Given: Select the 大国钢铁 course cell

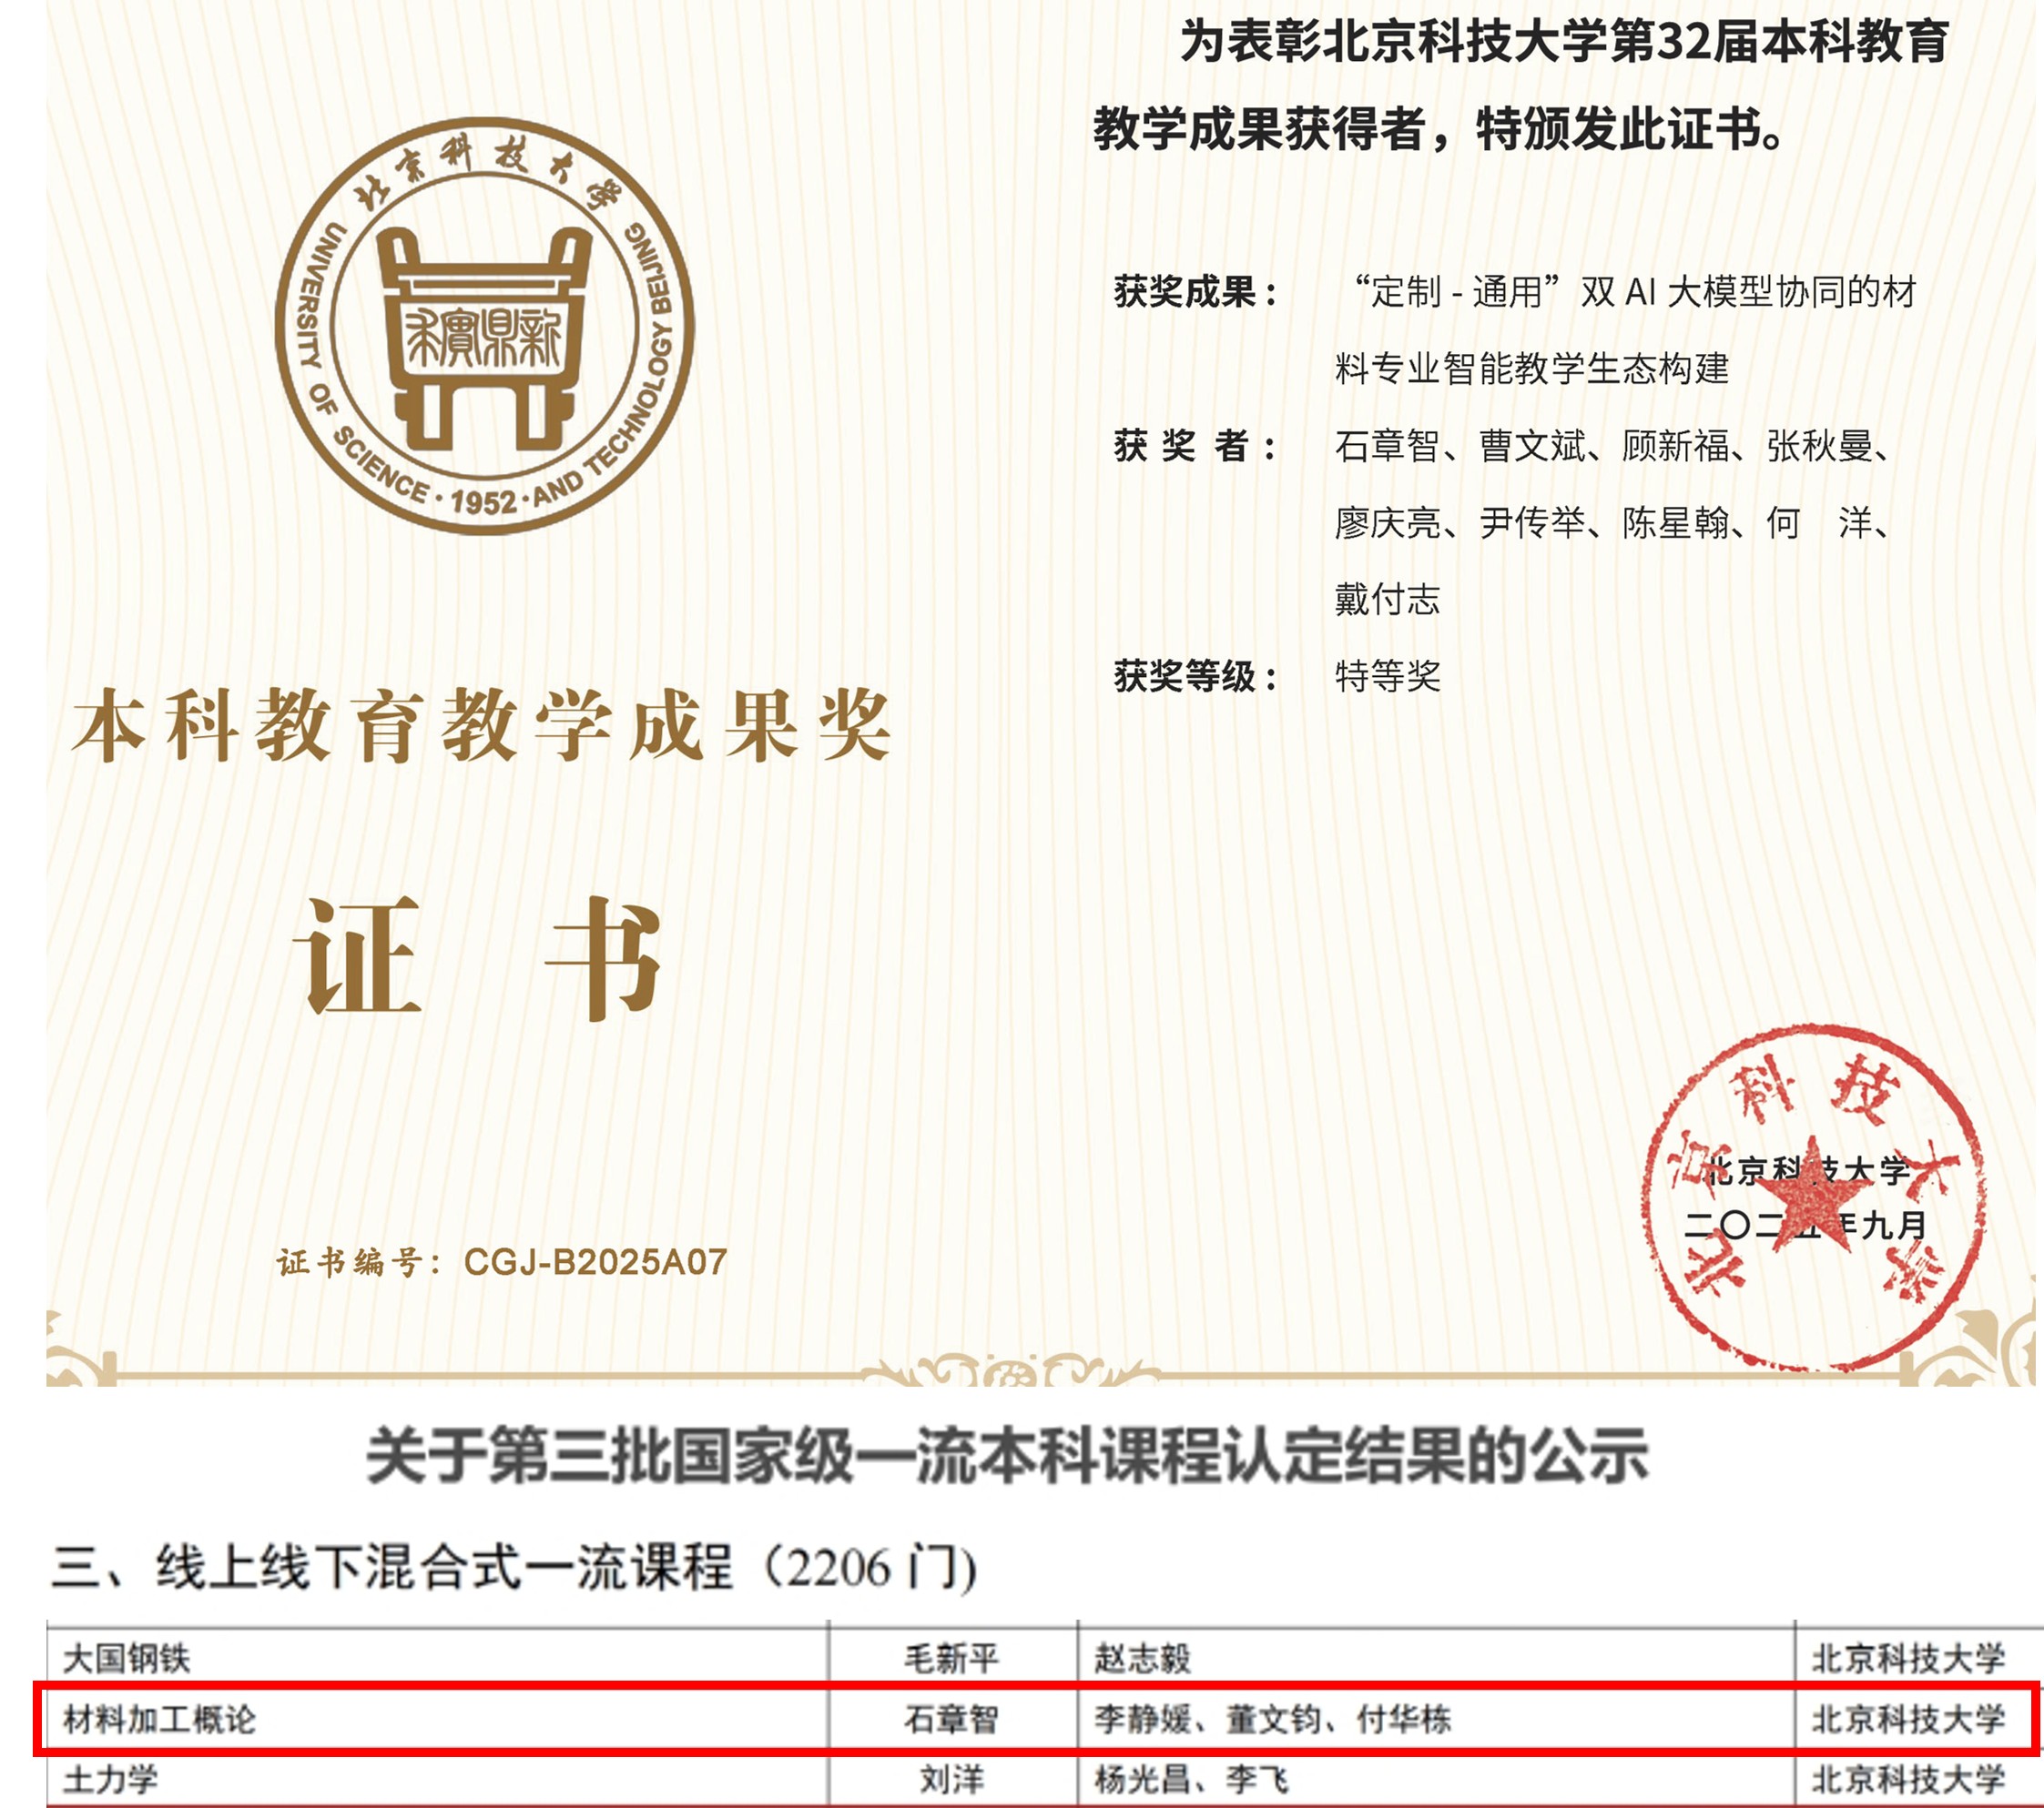Looking at the screenshot, I should 126,1658.
